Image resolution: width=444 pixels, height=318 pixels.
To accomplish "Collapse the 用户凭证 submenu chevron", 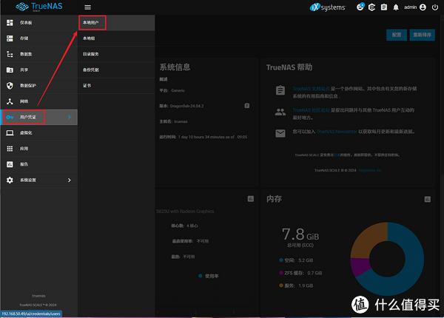I will pyautogui.click(x=70, y=117).
